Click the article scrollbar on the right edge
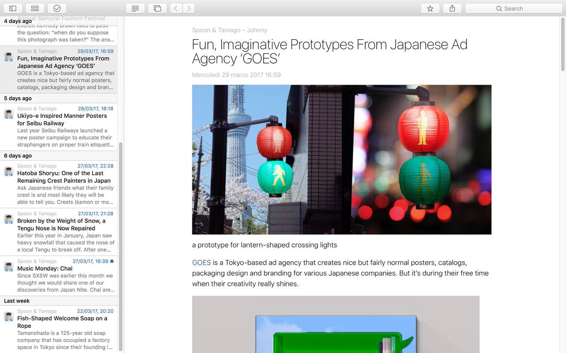The height and width of the screenshot is (353, 566). click(x=562, y=44)
